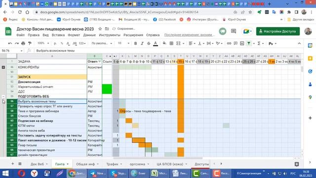This screenshot has width=316, height=178.
Task: Open text rotation dropdown
Action: click(219, 44)
